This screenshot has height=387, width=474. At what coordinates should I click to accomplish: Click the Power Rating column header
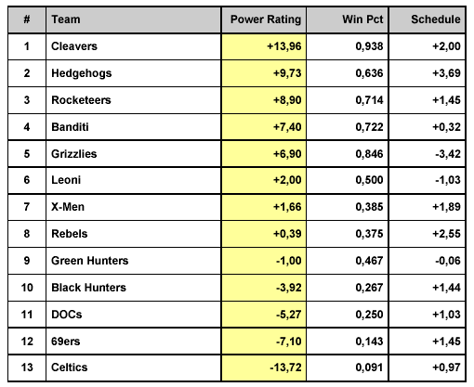[x=264, y=19]
